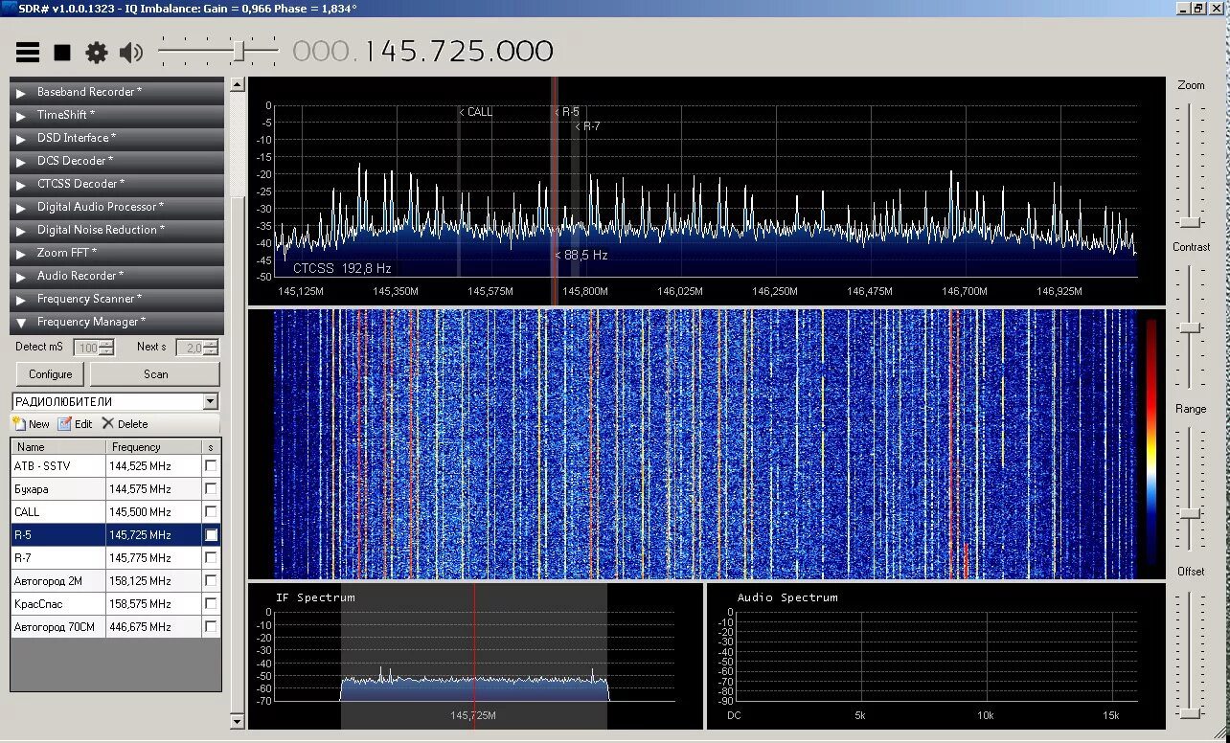This screenshot has height=743, width=1230.
Task: Expand the Zoom FFT panel
Action: (117, 253)
